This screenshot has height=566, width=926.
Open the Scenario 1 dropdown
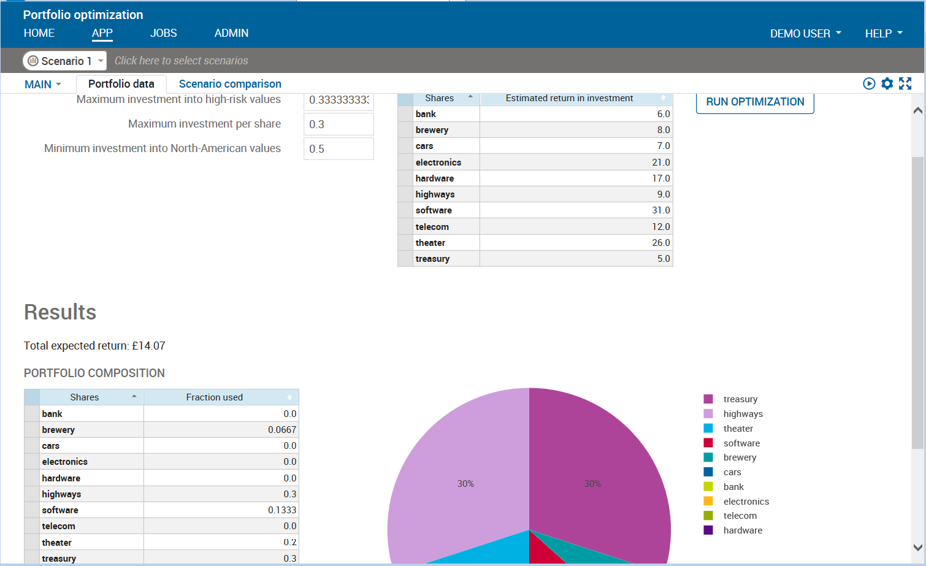pos(100,61)
